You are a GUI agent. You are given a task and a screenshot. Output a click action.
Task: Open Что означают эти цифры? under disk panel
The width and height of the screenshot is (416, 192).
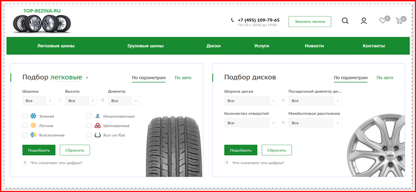tap(258, 163)
